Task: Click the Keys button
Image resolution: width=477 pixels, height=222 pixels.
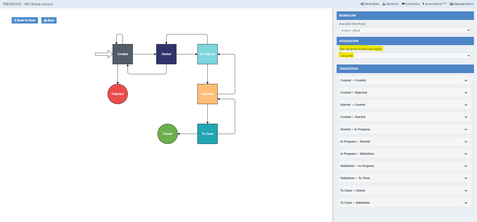Action: click(x=49, y=20)
